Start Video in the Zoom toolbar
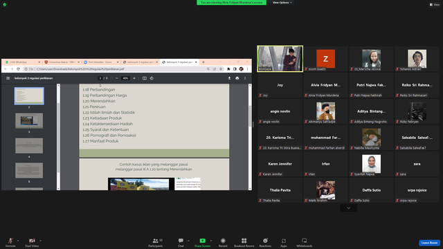The image size is (443, 249). [x=32, y=242]
